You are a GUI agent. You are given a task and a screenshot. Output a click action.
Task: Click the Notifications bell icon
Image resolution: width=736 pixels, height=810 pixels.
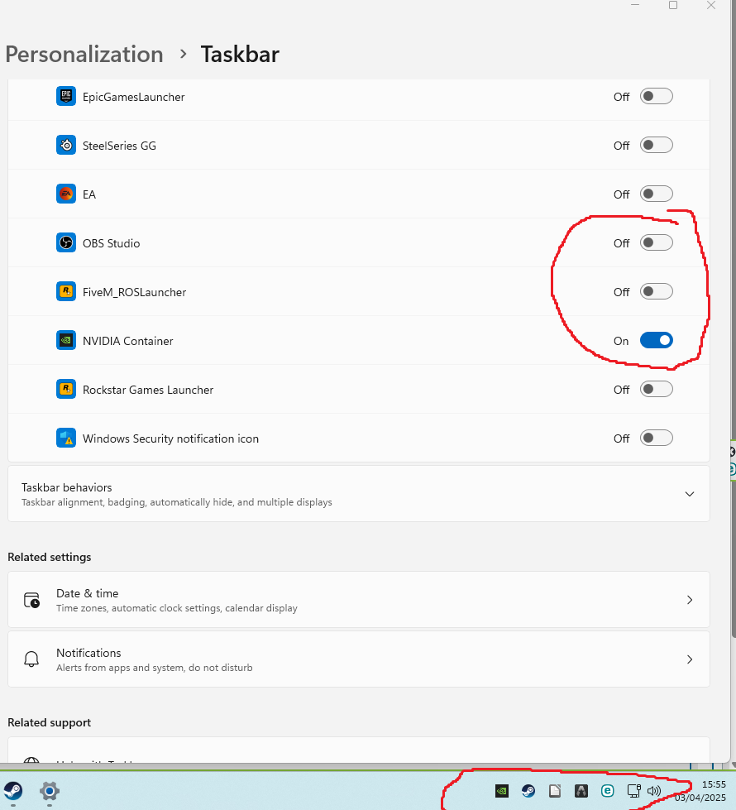coord(31,659)
